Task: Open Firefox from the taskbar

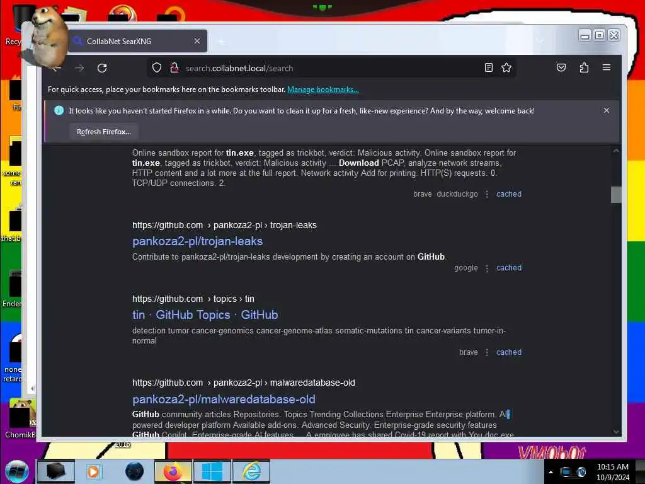Action: [173, 471]
